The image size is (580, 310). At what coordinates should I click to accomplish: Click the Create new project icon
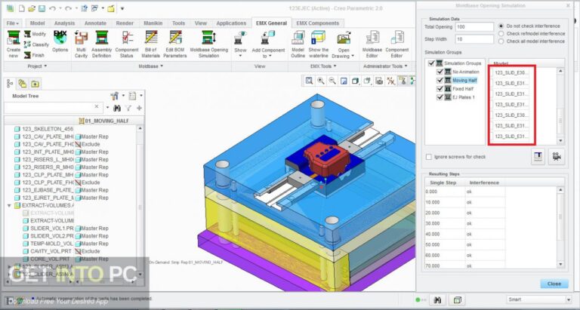point(14,38)
